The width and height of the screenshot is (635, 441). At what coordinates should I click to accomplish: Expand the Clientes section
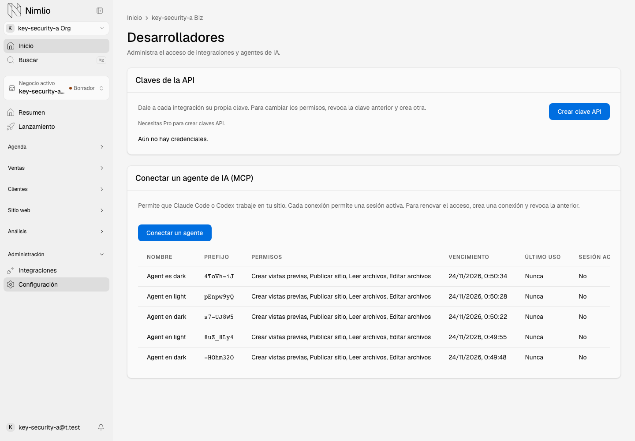(56, 189)
